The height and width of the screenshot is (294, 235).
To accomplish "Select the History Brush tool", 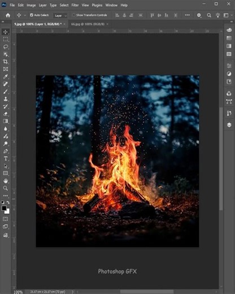I will tap(6, 106).
